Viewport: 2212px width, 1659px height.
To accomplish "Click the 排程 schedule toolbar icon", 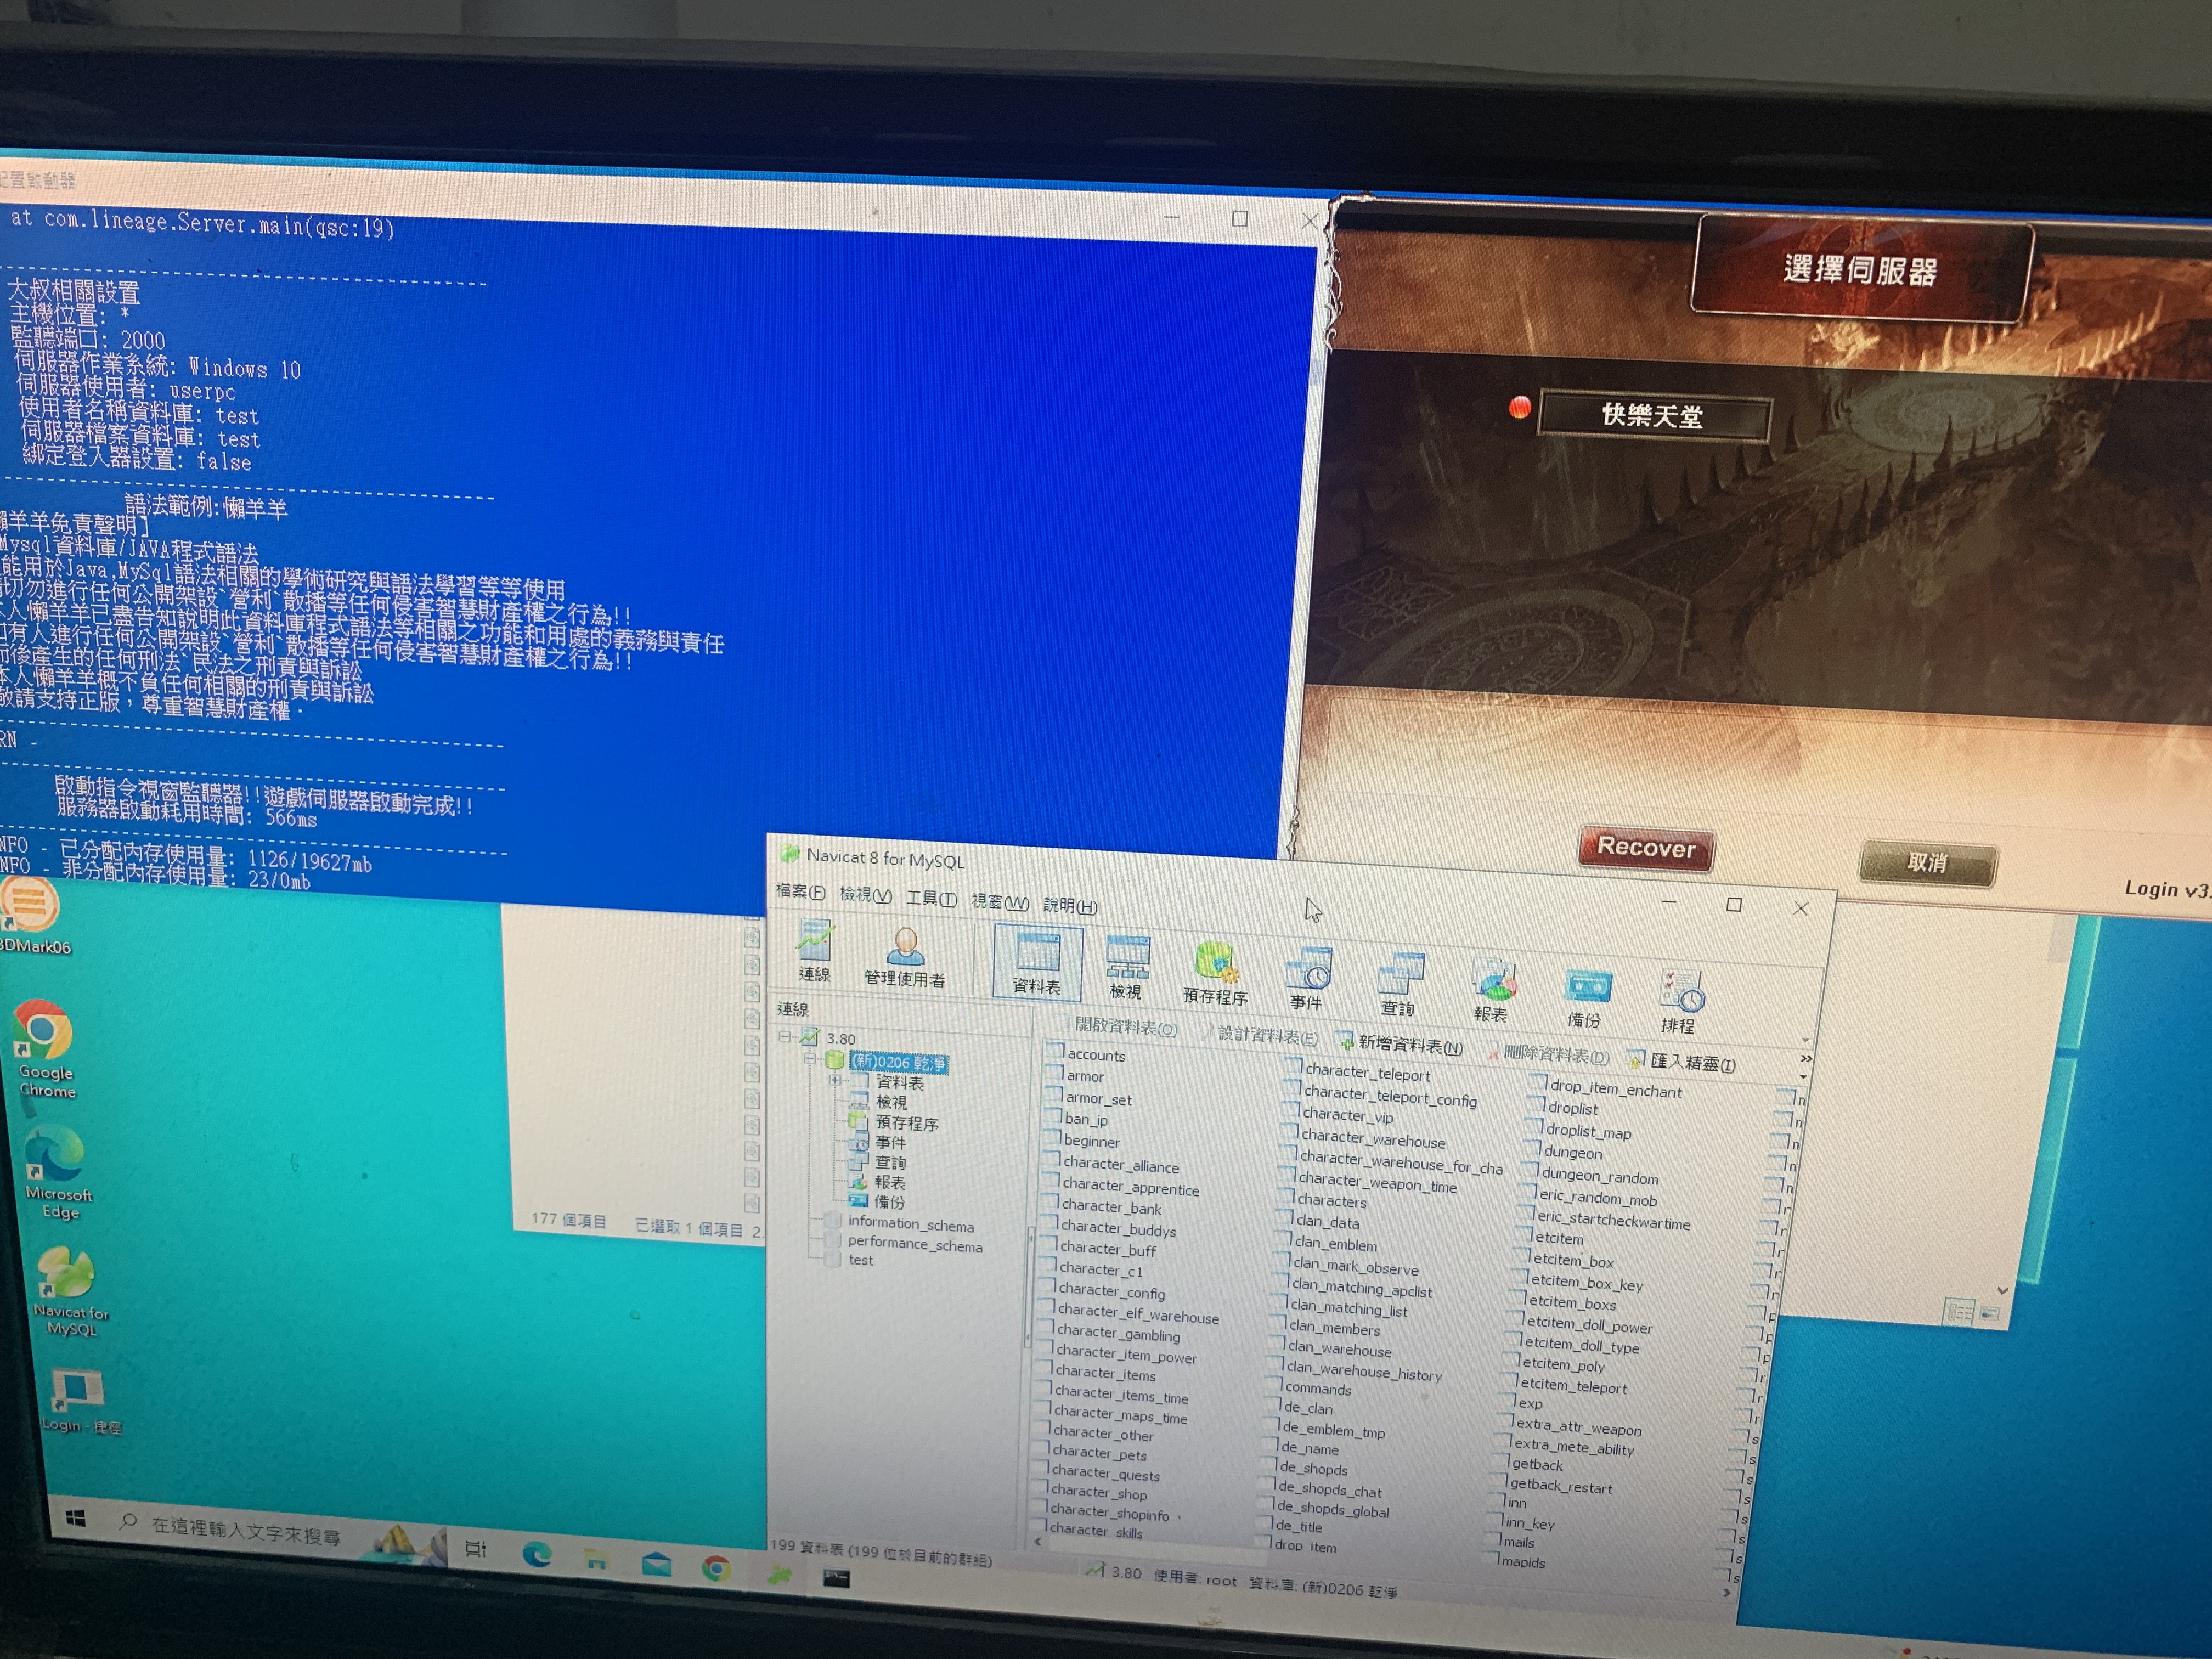I will [1680, 1002].
